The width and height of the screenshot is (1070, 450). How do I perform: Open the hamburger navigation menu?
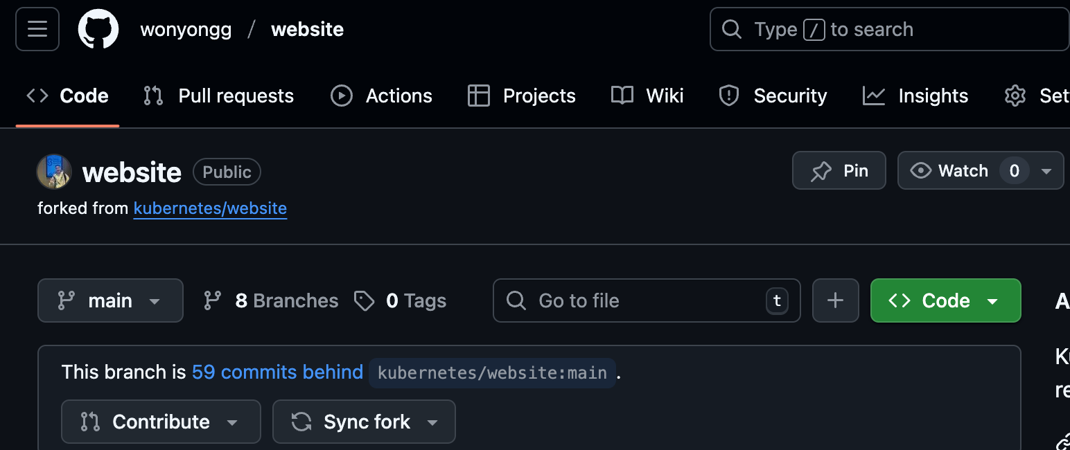click(x=37, y=29)
